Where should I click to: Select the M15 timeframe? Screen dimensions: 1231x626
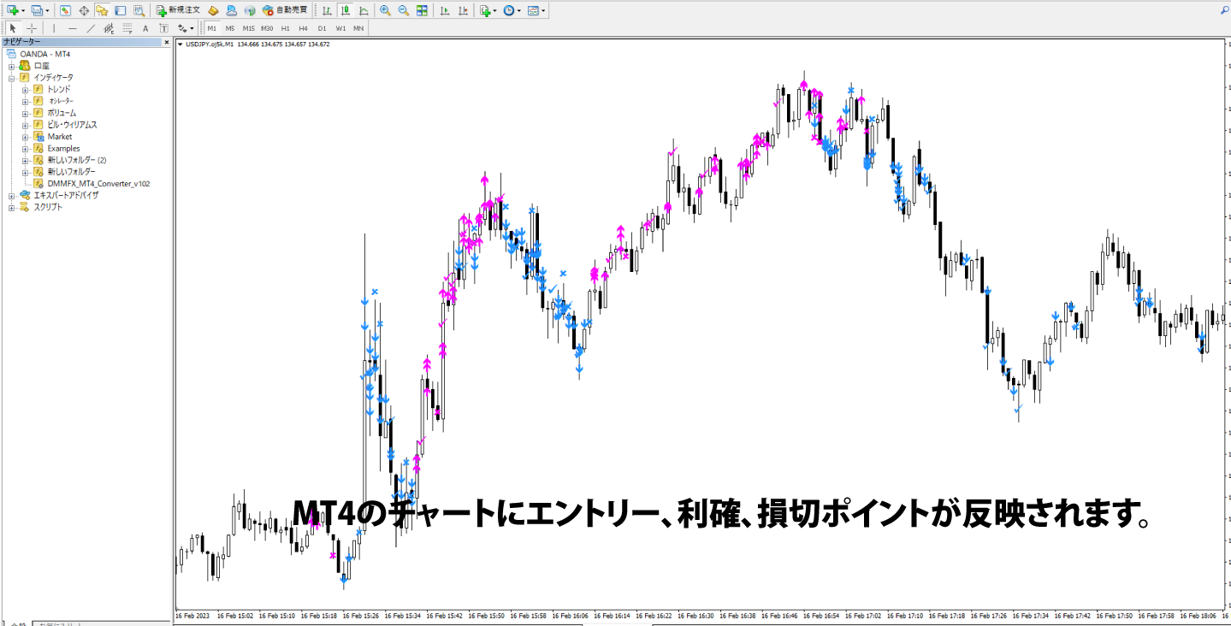[247, 27]
